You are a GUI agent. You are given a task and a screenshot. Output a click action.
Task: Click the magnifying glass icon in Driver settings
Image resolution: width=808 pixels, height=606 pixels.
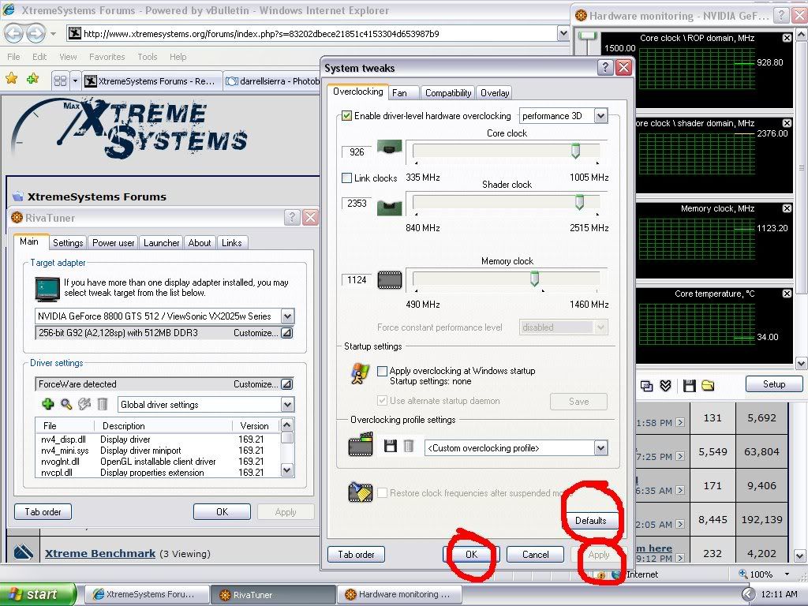pyautogui.click(x=66, y=404)
